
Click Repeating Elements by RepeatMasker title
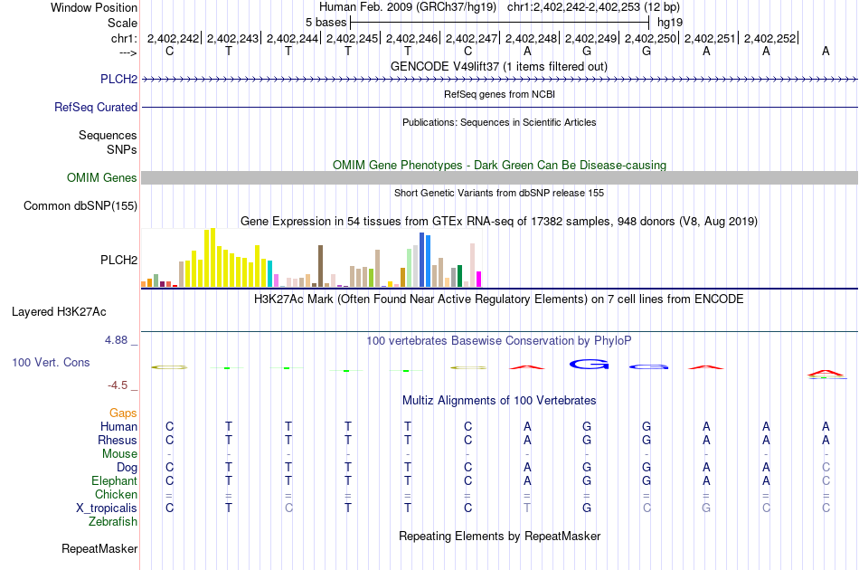(x=499, y=536)
